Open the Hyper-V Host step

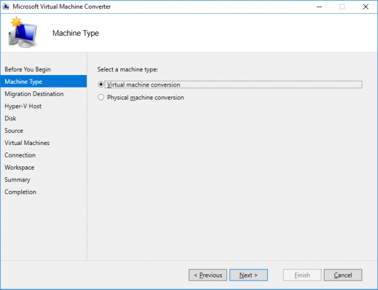tap(23, 106)
